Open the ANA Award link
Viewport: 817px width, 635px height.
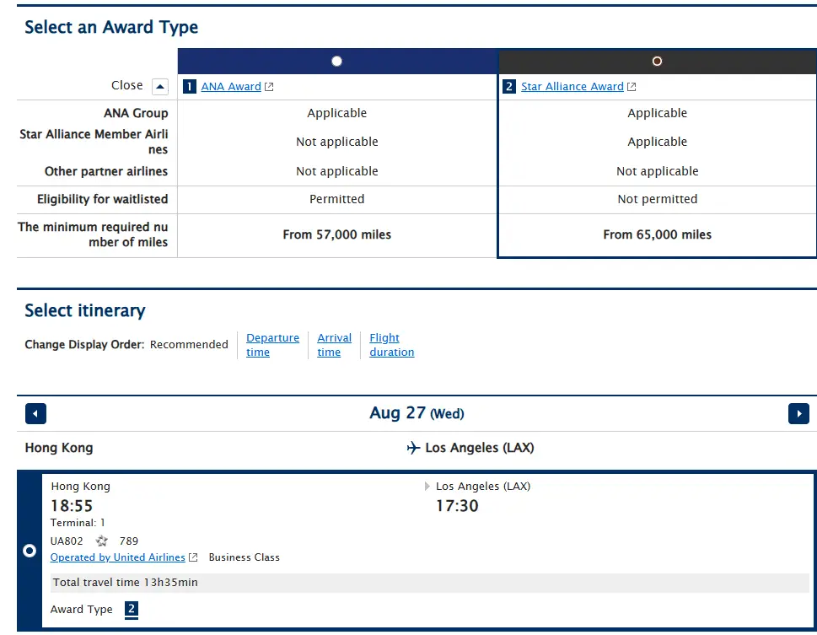coord(231,87)
